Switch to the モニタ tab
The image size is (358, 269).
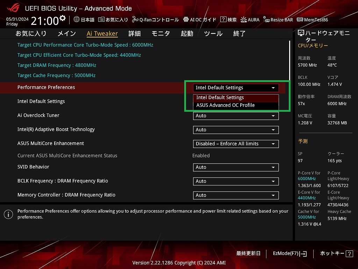161,34
